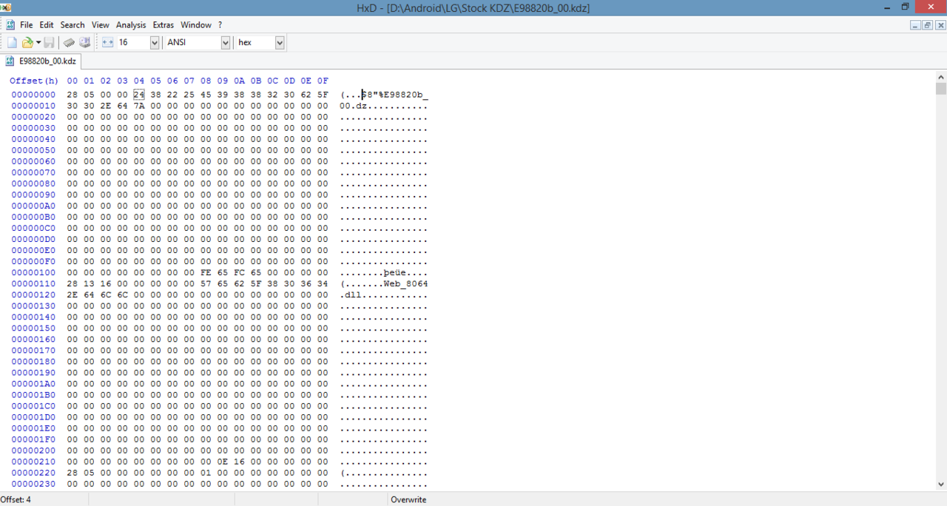Image resolution: width=947 pixels, height=506 pixels.
Task: Expand the Open recent files arrow
Action: (38, 43)
